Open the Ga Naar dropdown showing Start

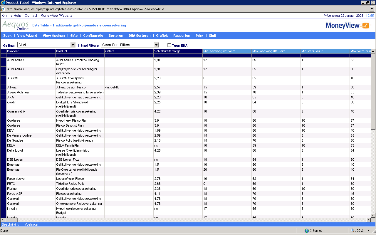(46, 45)
